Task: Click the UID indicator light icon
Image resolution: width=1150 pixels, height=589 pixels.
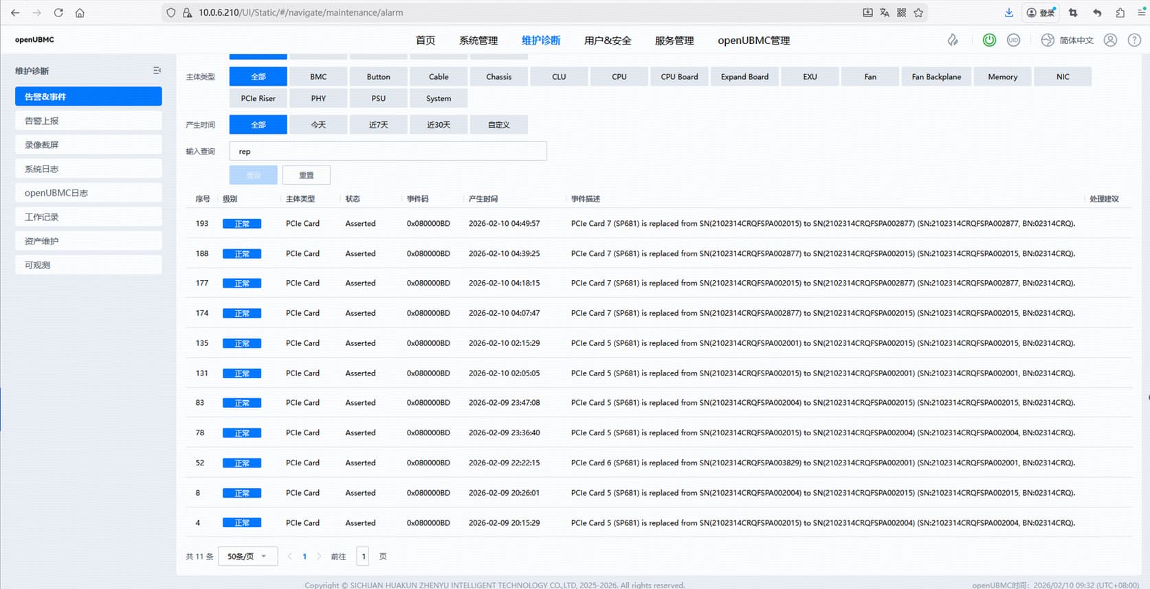Action: coord(1013,41)
